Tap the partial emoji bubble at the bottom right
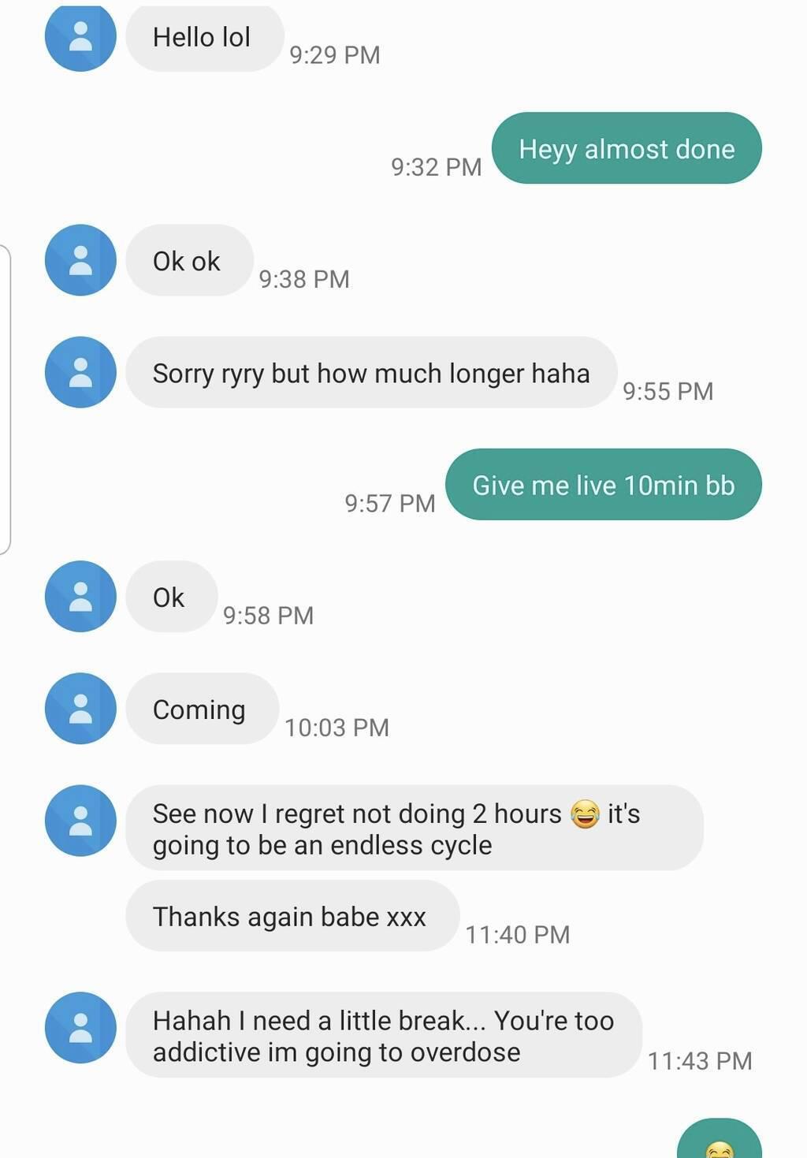This screenshot has width=807, height=1158. pos(719,1142)
